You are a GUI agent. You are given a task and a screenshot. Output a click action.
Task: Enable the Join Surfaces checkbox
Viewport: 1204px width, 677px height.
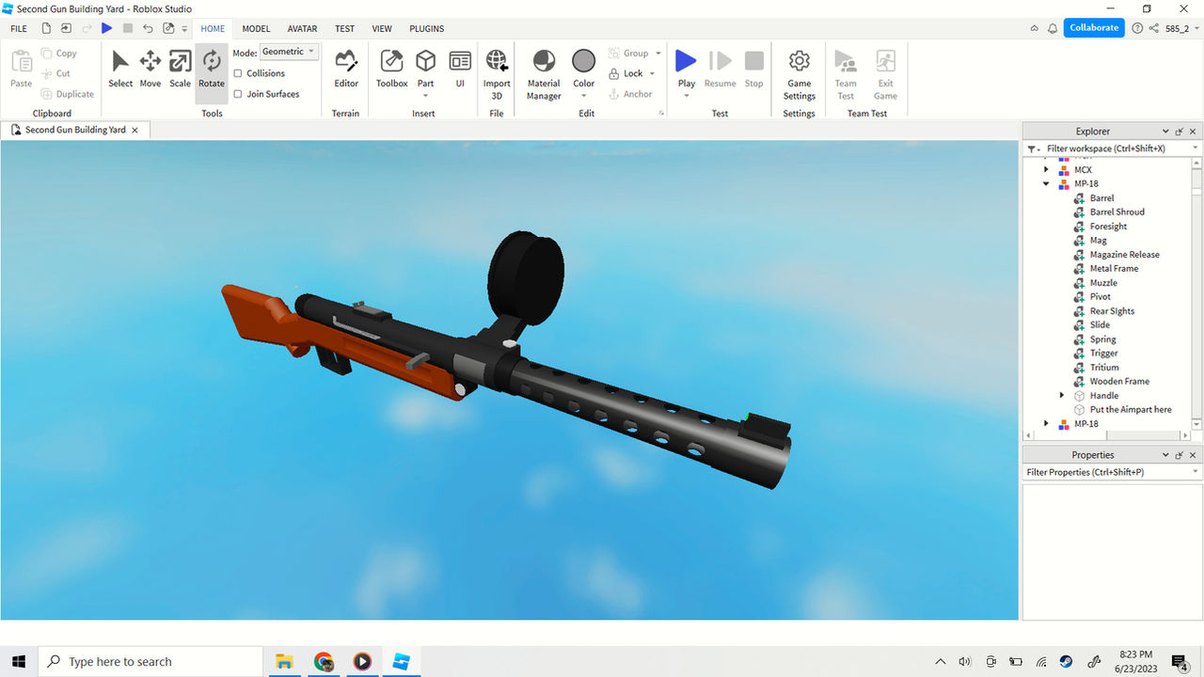click(238, 94)
